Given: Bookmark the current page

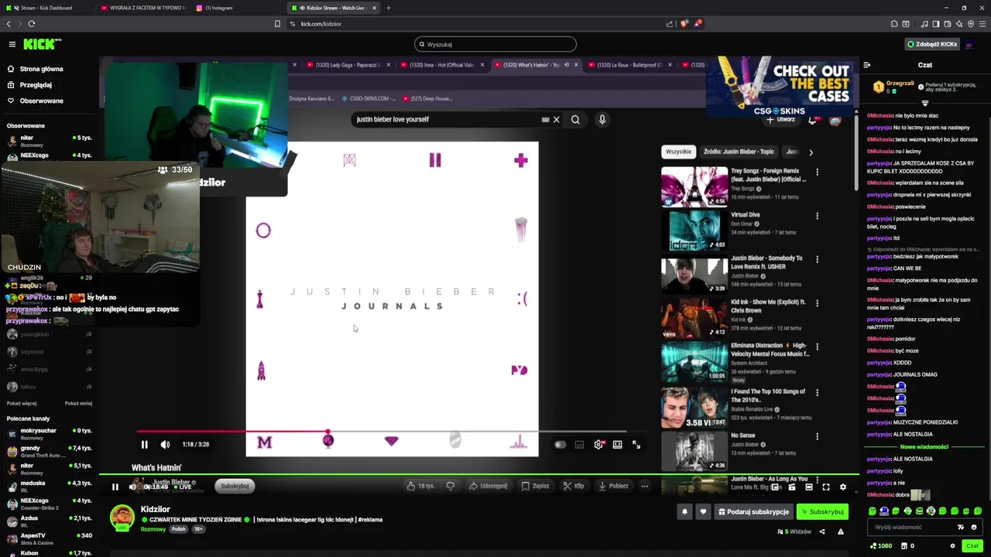Looking at the screenshot, I should 277,24.
